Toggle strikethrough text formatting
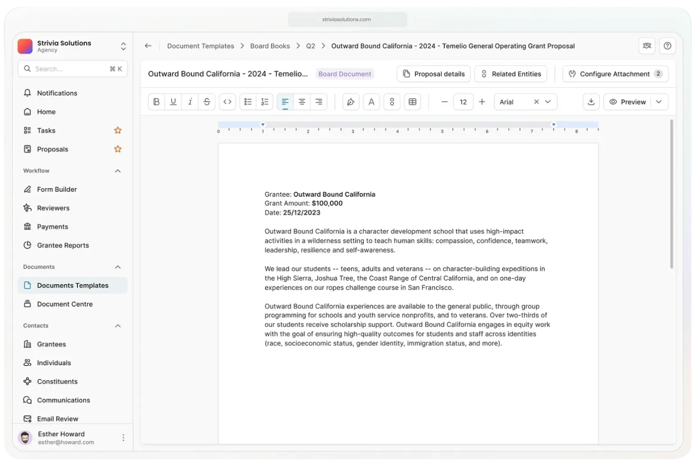Screen dimensions: 695x465 207,102
